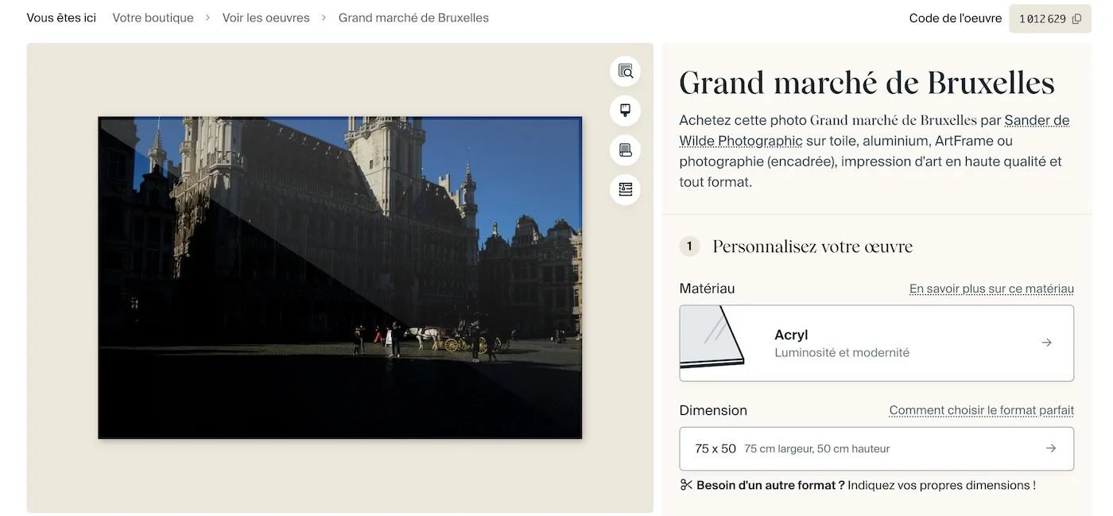Click the step 1 'Personnalisez votre œuvre' badge

click(688, 246)
